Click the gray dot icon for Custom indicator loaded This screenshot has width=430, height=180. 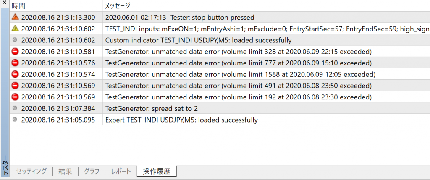15,40
